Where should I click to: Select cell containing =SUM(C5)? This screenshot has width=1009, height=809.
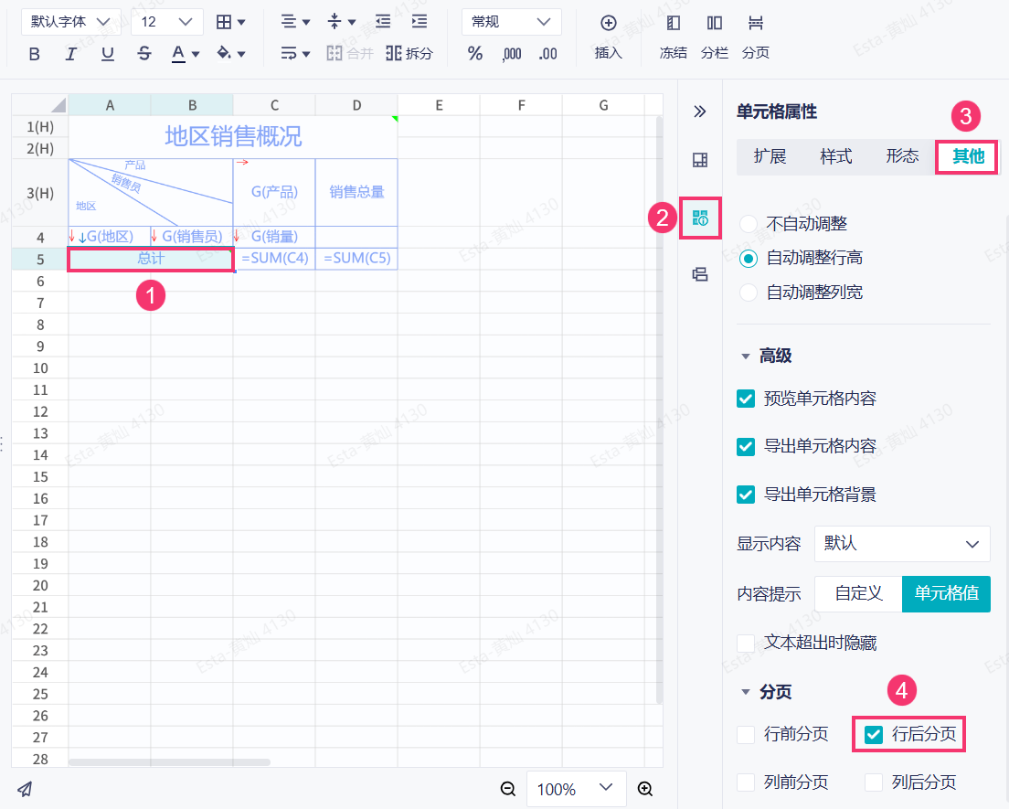pos(356,259)
